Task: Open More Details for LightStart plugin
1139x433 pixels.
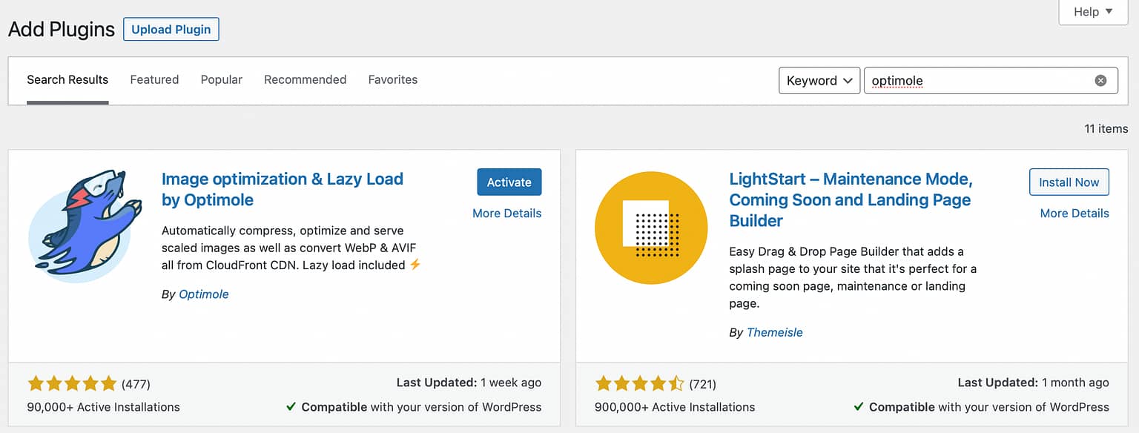Action: pyautogui.click(x=1074, y=214)
